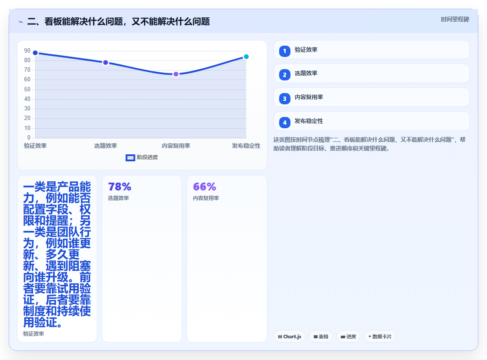
Task: Click the Chart.js tag chip
Action: [290, 337]
